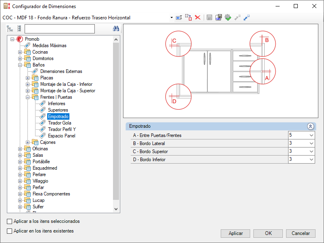
Task: Click the tree scrollbar up arrow
Action: click(116, 39)
